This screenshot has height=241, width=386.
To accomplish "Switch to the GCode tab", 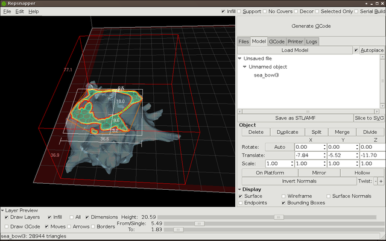I will [277, 42].
